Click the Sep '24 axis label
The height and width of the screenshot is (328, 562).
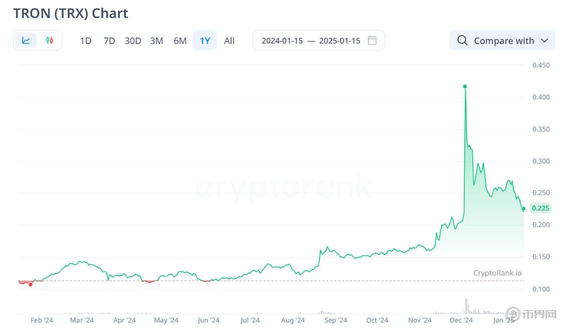coord(336,320)
